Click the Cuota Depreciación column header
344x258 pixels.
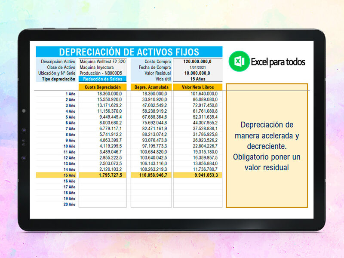pyautogui.click(x=102, y=87)
